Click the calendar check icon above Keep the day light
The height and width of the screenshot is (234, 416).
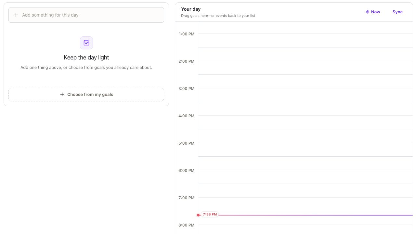(86, 43)
